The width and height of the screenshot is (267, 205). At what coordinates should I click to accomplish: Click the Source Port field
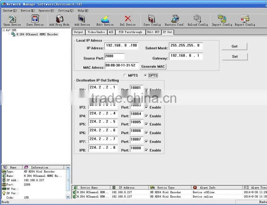coord(114,56)
